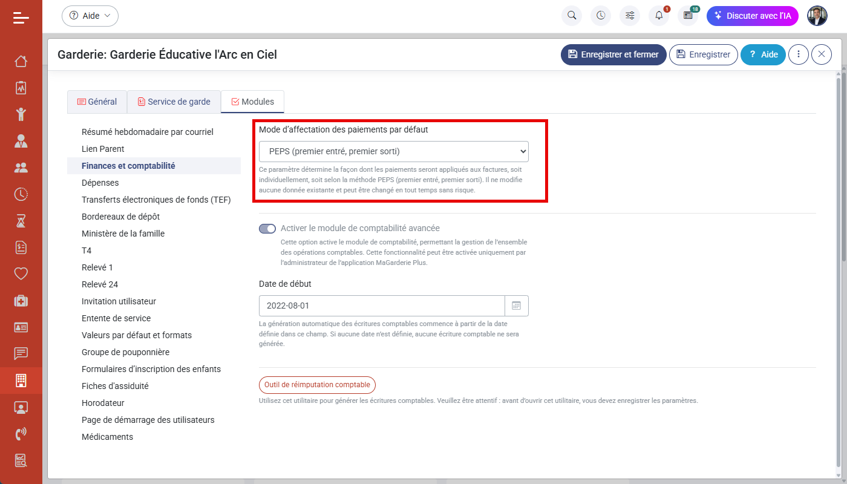Open the history clock icon in top bar
The height and width of the screenshot is (484, 847).
click(x=600, y=16)
